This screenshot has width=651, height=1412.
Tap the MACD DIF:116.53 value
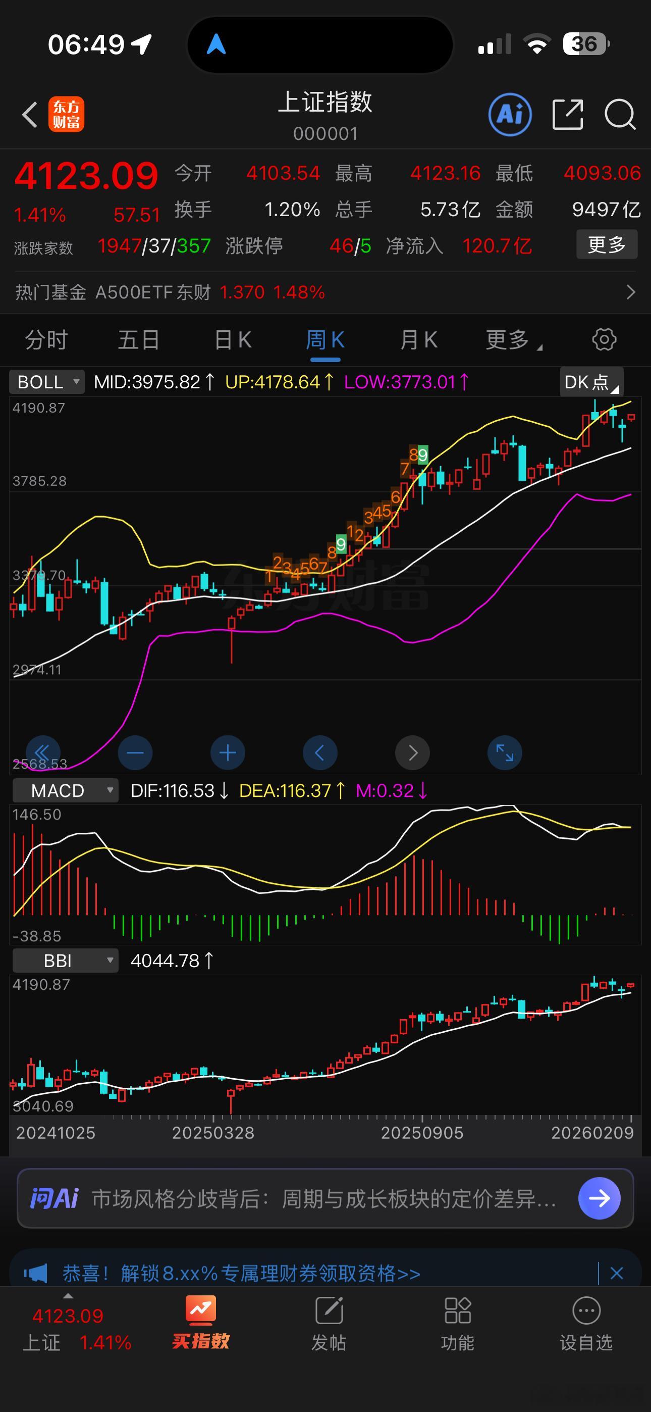click(179, 790)
